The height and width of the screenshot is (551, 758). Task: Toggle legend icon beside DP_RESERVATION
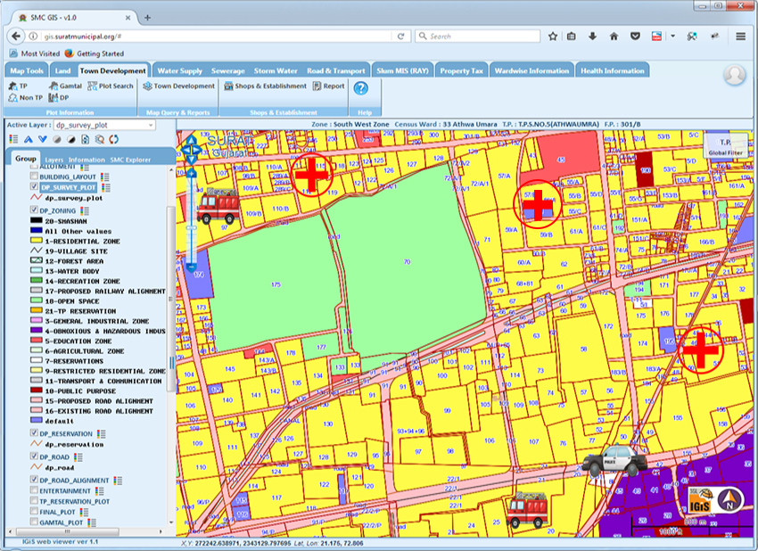[x=102, y=434]
